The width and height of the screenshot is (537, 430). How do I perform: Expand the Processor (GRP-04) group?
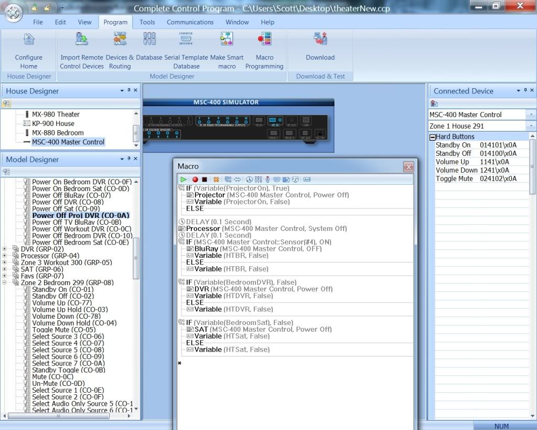pyautogui.click(x=4, y=256)
